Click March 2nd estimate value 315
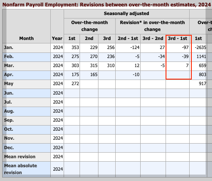 94,65
